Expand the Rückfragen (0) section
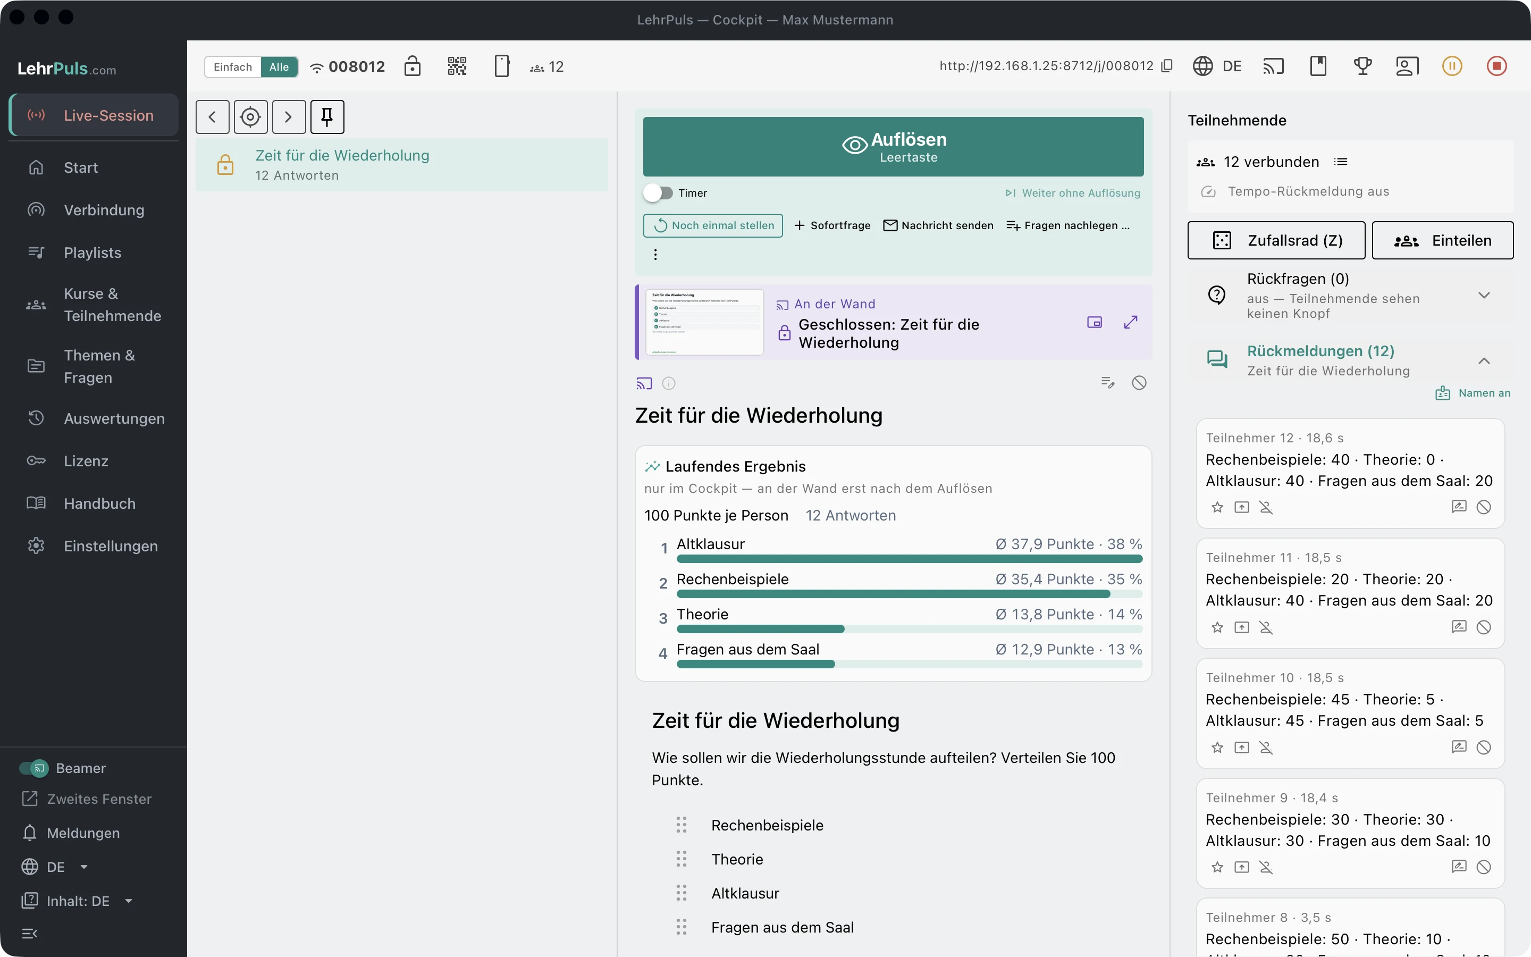The image size is (1531, 957). [x=1484, y=296]
